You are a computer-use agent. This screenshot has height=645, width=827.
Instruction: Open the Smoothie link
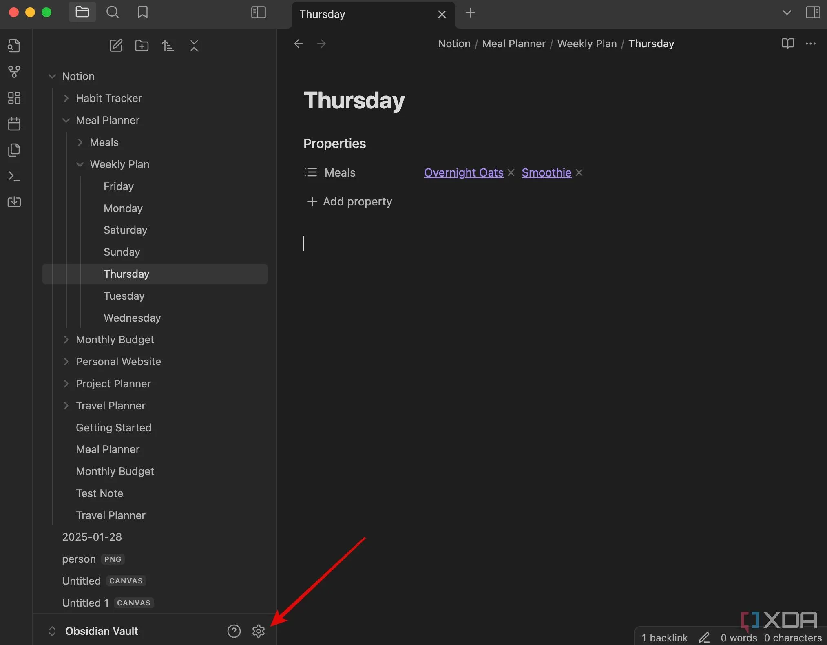[546, 172]
